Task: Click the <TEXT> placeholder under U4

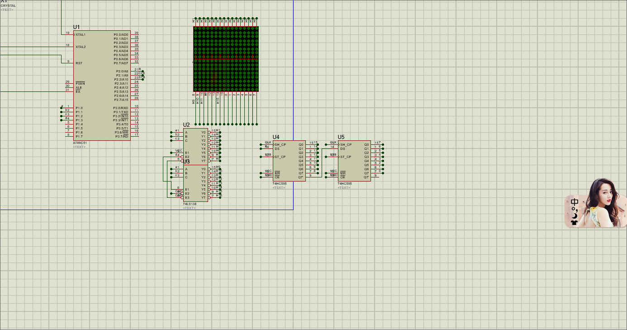Action: point(279,187)
